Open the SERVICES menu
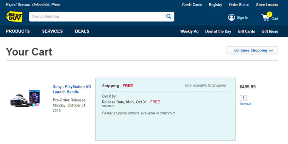This screenshot has height=144, width=288. pos(52,31)
